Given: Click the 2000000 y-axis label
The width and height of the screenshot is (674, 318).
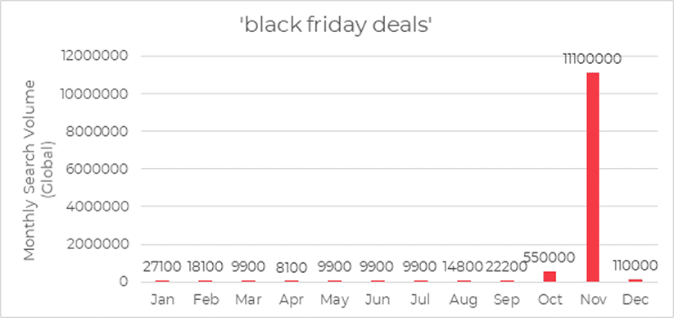Looking at the screenshot, I should coord(101,244).
